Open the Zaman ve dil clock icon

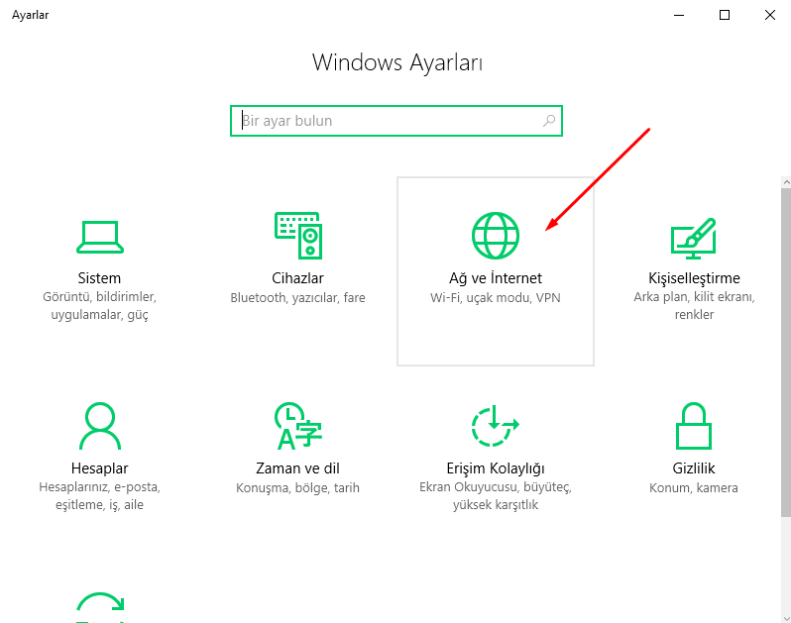298,426
